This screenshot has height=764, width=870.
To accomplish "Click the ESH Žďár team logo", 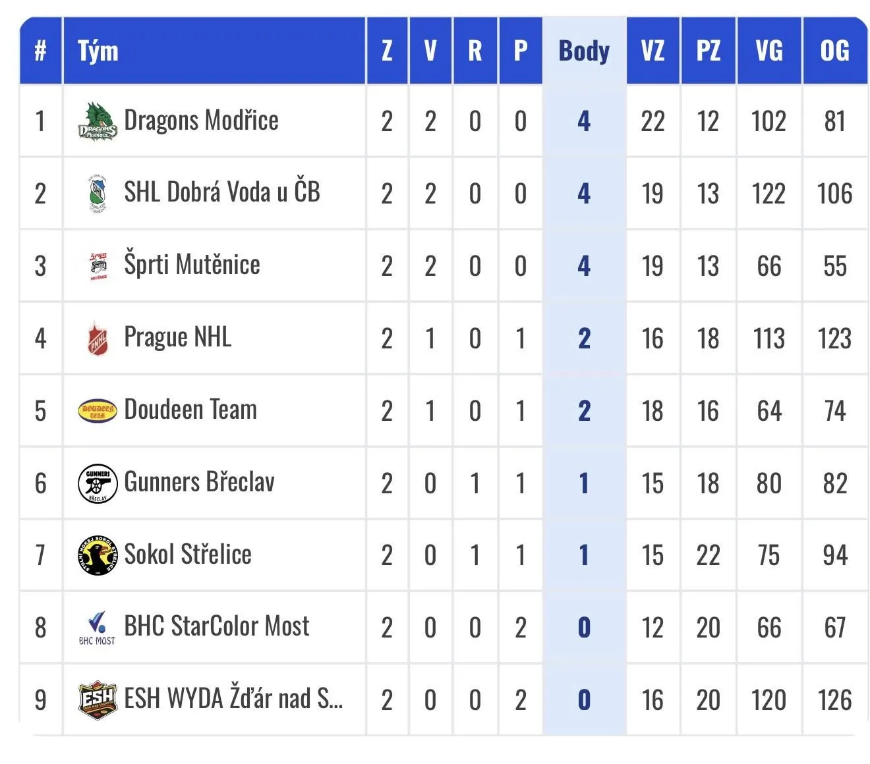I will coord(98,699).
